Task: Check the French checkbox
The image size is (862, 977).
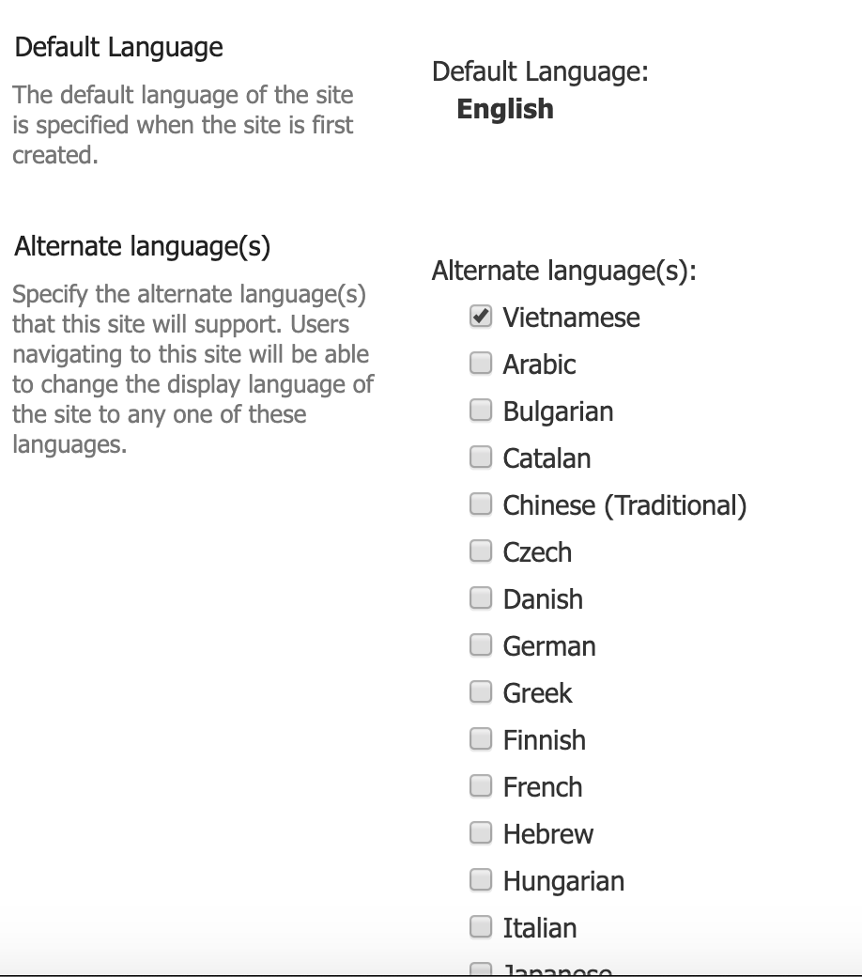Action: coord(480,785)
